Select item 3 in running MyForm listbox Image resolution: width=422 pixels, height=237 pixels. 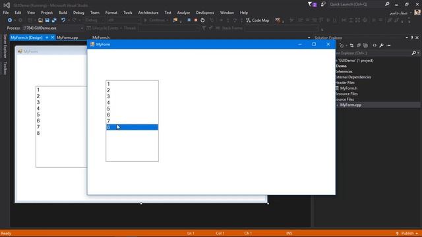tap(132, 96)
